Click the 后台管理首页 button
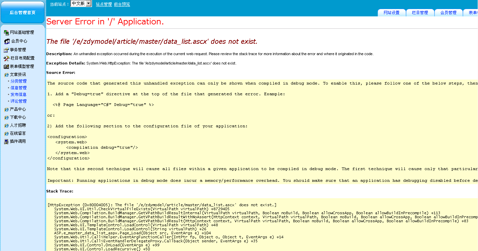The width and height of the screenshot is (478, 251). [x=22, y=12]
